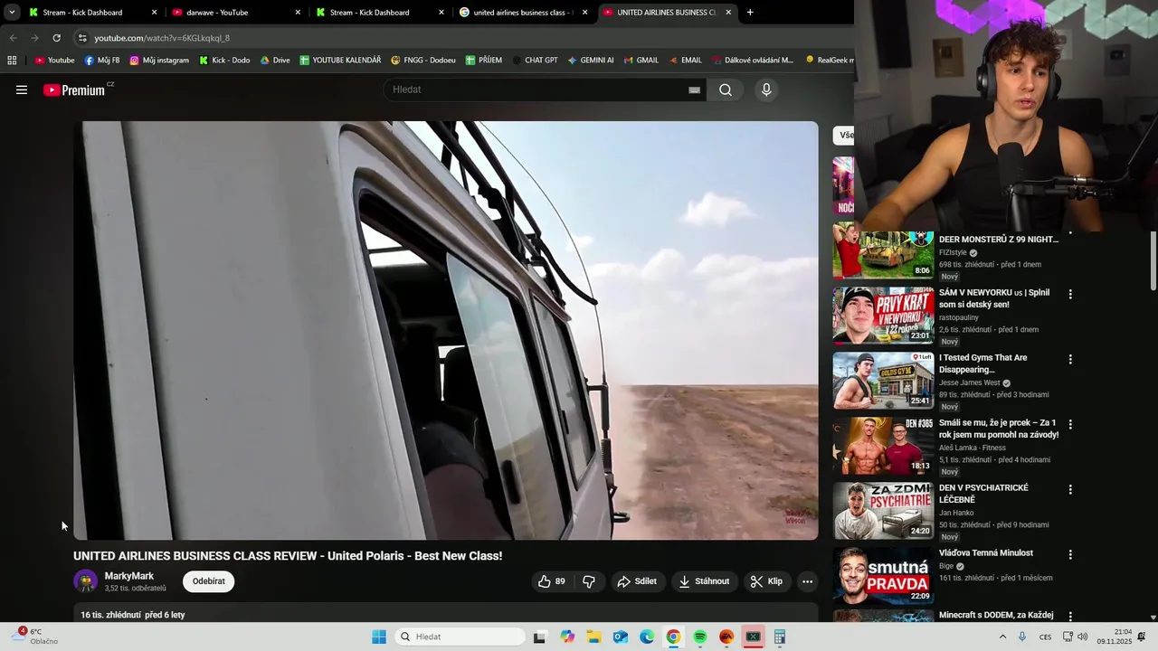The image size is (1158, 651).
Task: Open the Chrome apps grid in the bookmarks bar
Action: pyautogui.click(x=12, y=61)
